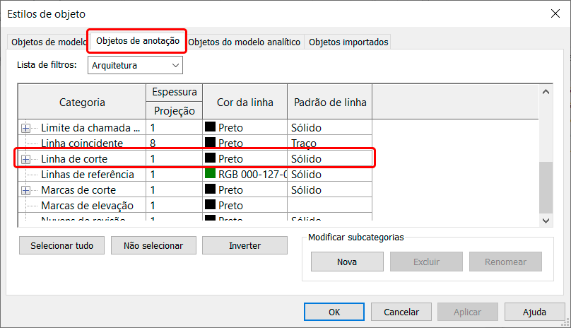Open the Lista de filtros dropdown
Image resolution: width=571 pixels, height=328 pixels.
click(135, 65)
